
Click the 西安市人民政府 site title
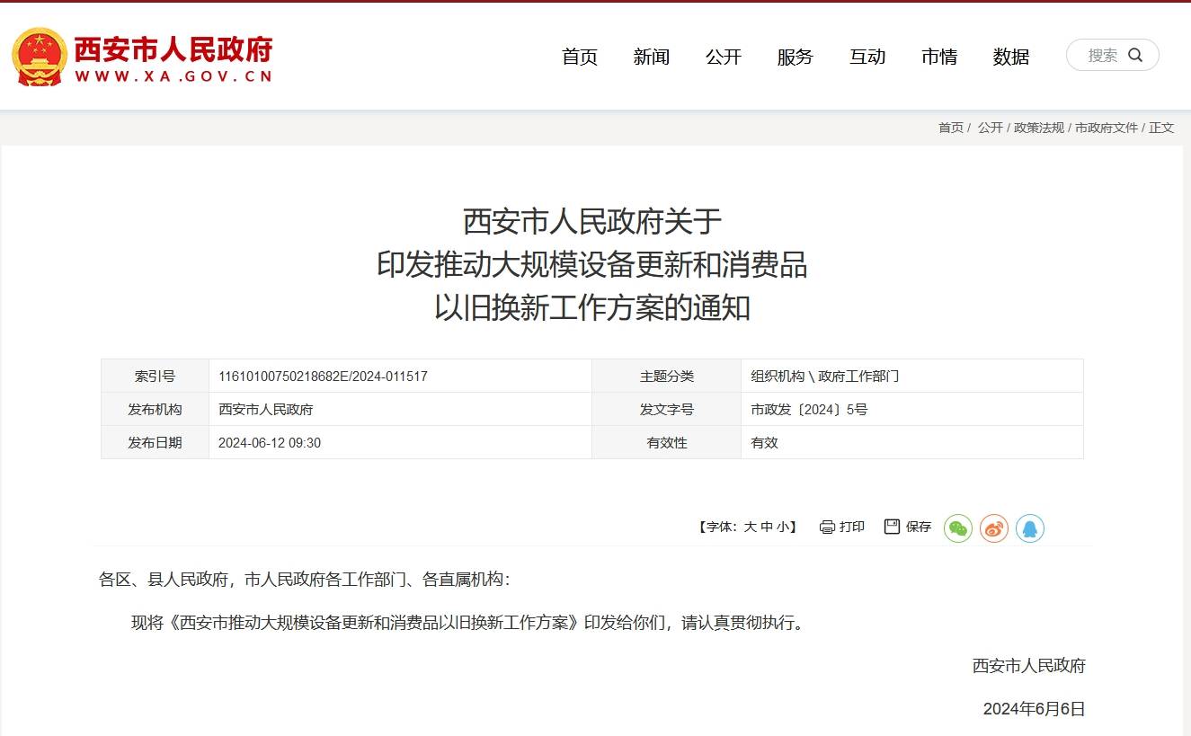[x=173, y=49]
